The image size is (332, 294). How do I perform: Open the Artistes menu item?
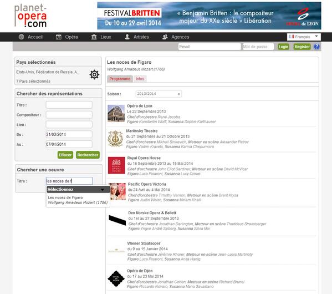pos(141,37)
